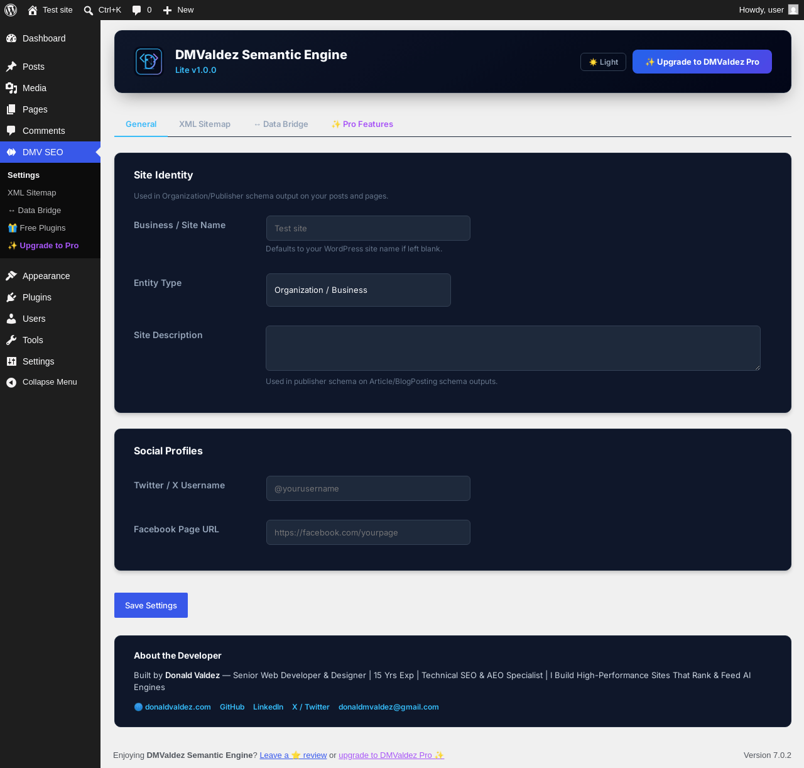
Task: Click the Appearance paintbrush icon
Action: [11, 276]
